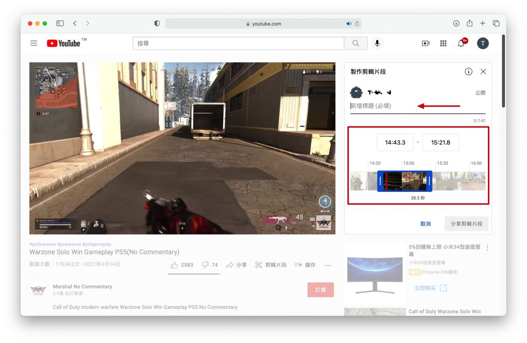The width and height of the screenshot is (527, 343).
Task: Click the 公開 visibility label
Action: pyautogui.click(x=480, y=93)
